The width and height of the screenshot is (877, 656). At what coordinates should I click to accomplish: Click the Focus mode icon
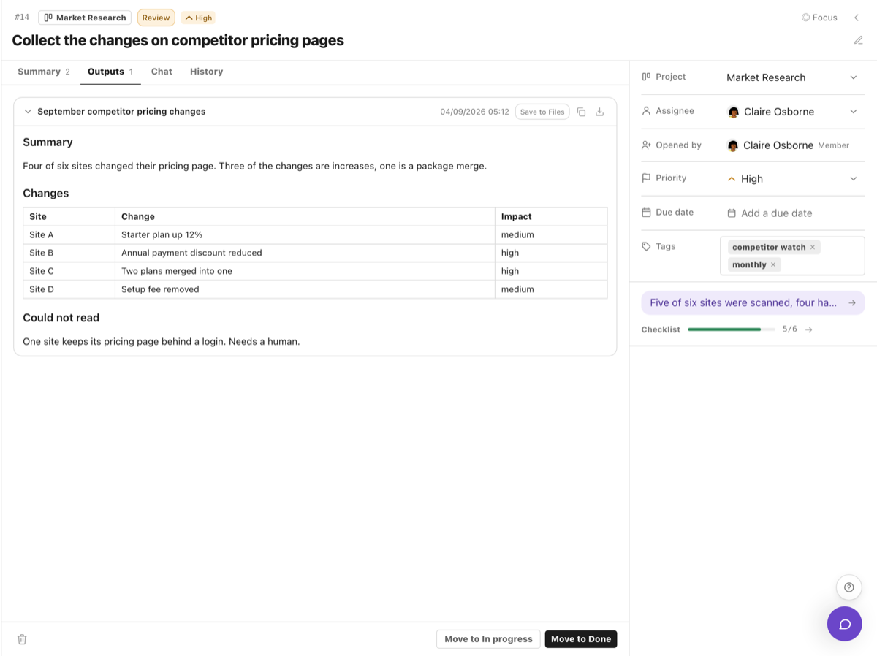[x=805, y=18]
